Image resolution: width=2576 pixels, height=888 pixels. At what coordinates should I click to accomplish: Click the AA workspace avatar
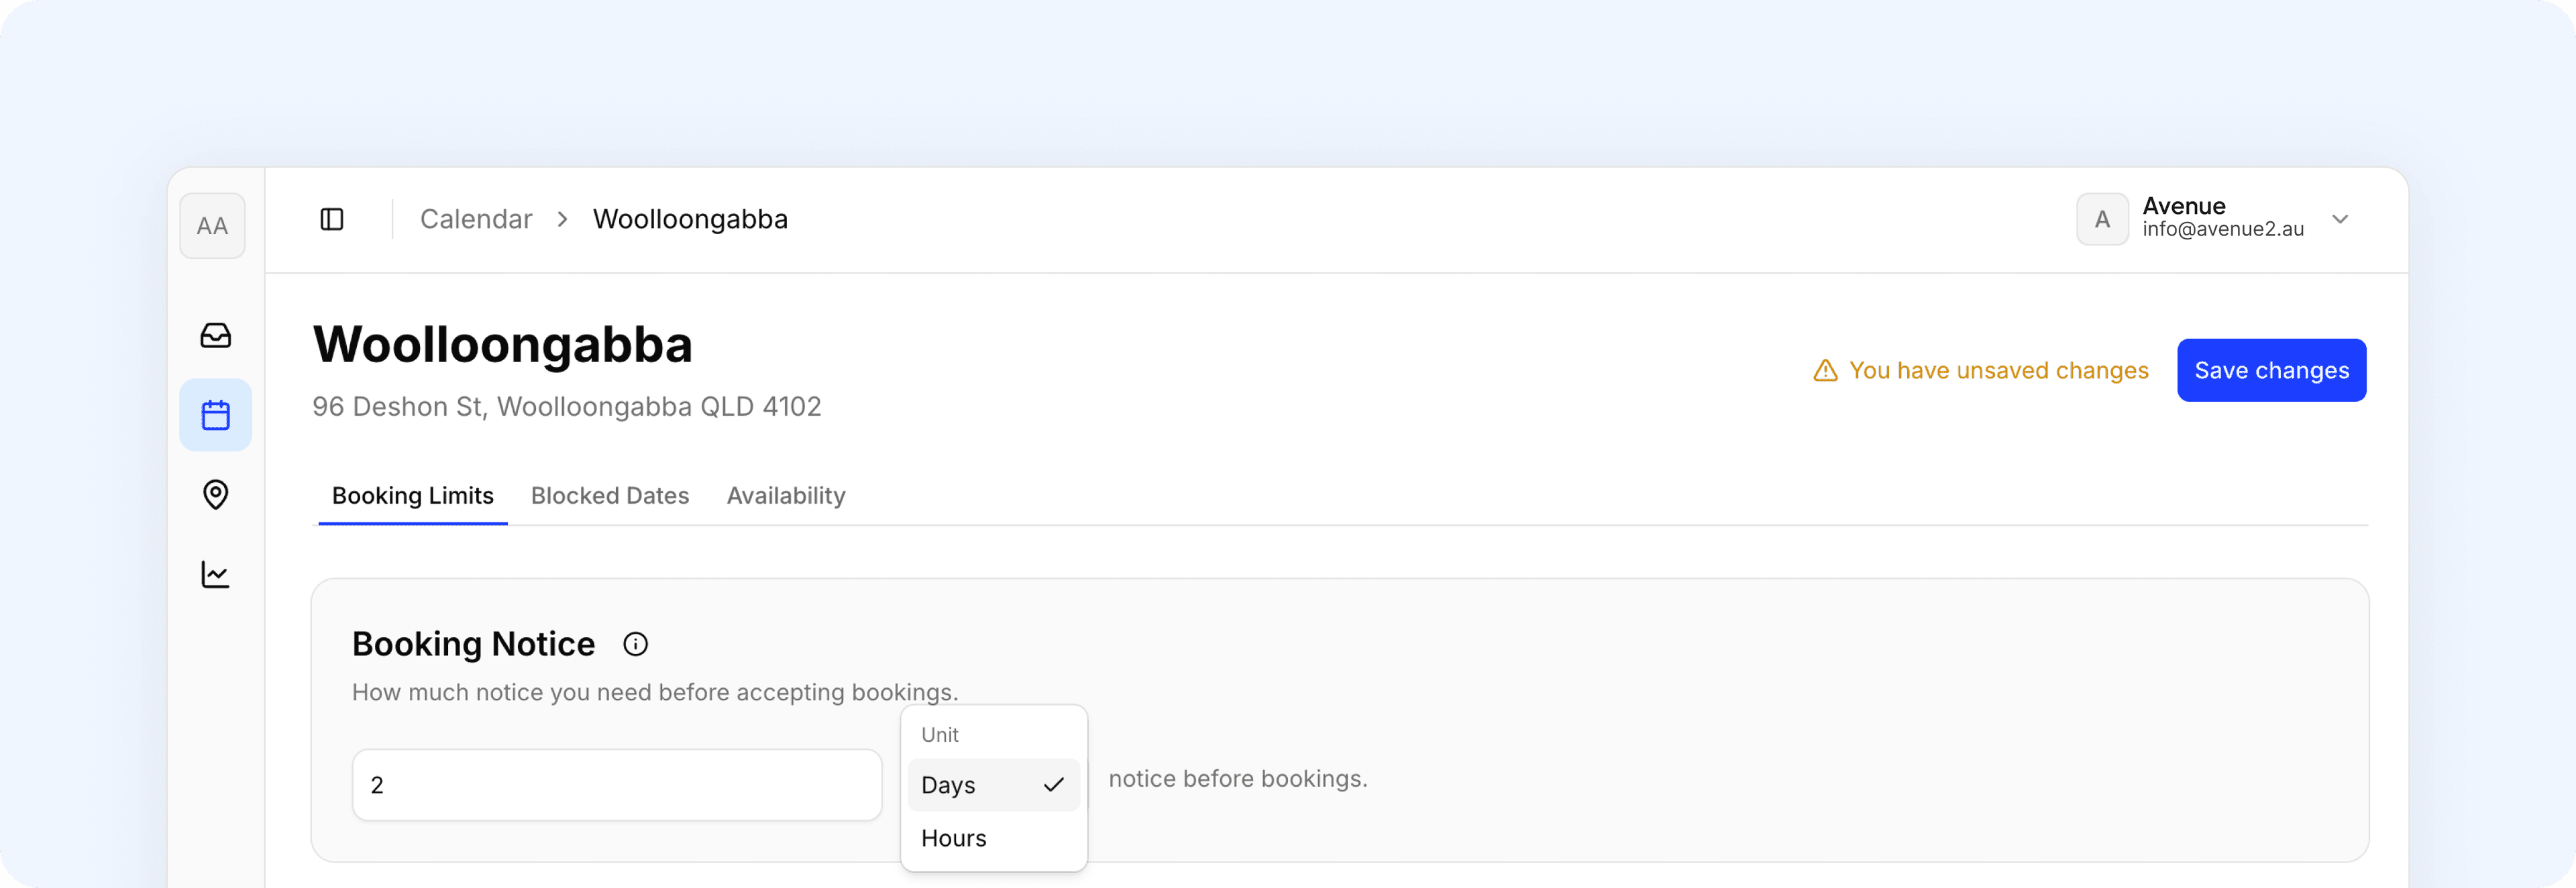pyautogui.click(x=212, y=225)
